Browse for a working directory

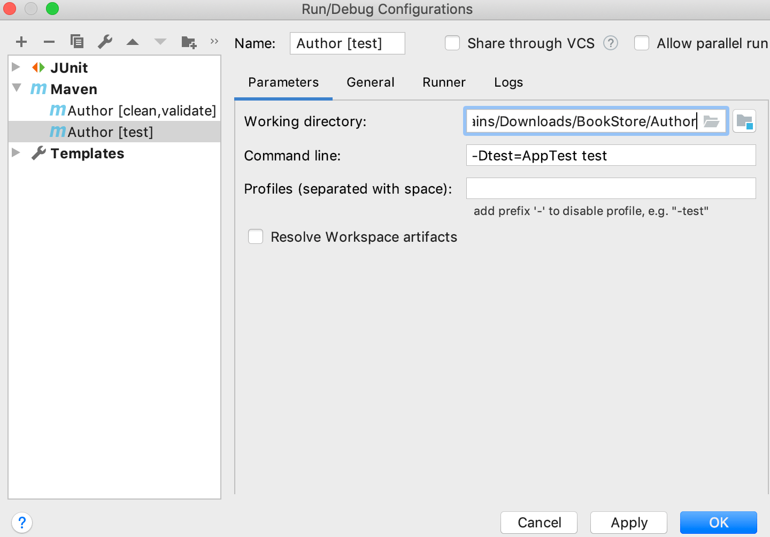coord(712,121)
